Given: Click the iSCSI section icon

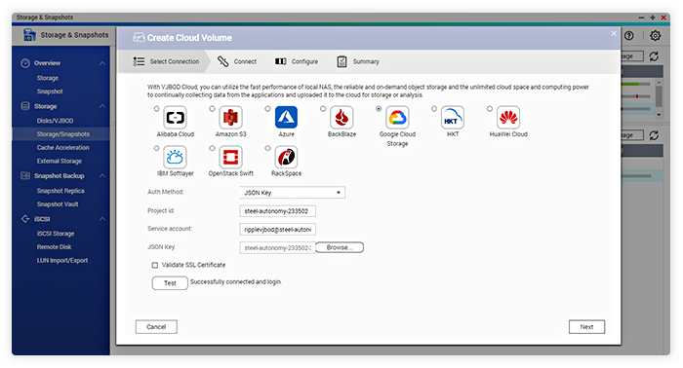Looking at the screenshot, I should coord(25,219).
